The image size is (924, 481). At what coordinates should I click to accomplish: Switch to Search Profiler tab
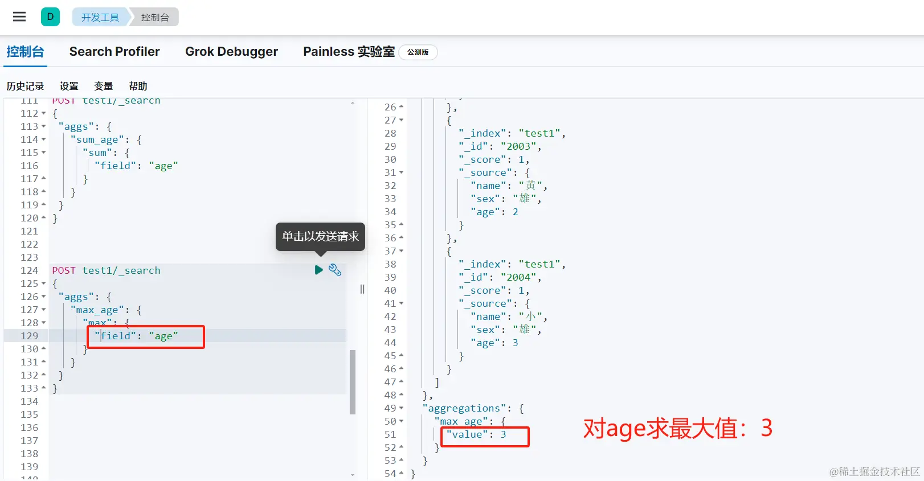pyautogui.click(x=115, y=52)
